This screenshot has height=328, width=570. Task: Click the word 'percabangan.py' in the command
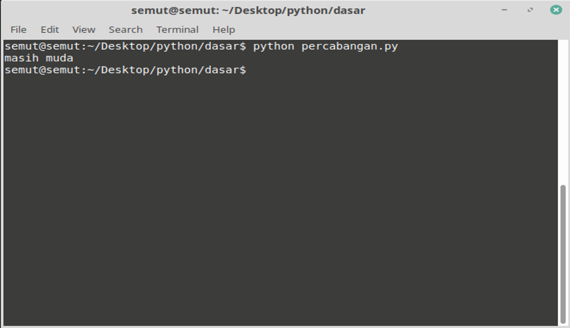coord(349,46)
